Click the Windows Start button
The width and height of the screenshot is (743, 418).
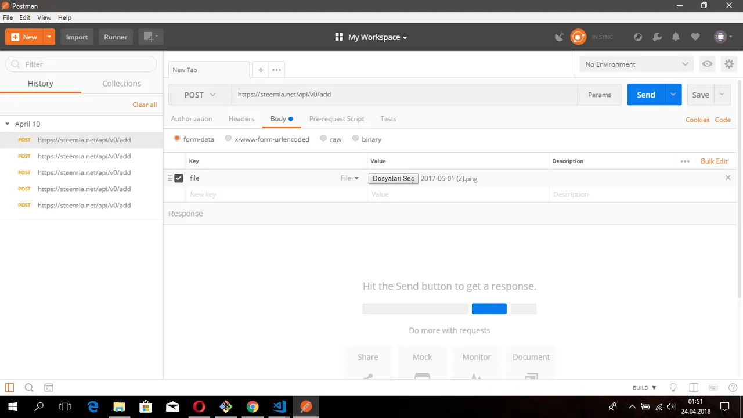coord(12,407)
